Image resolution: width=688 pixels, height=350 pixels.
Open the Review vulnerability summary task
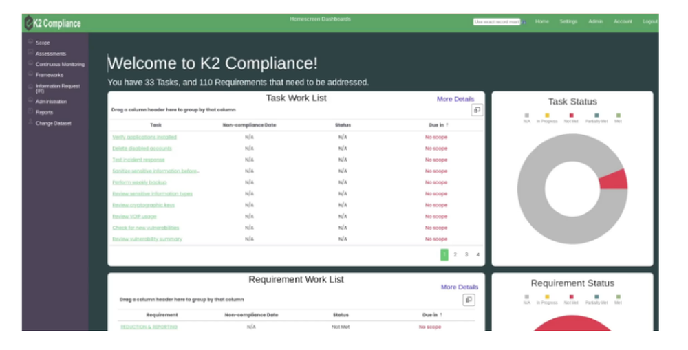tap(147, 239)
